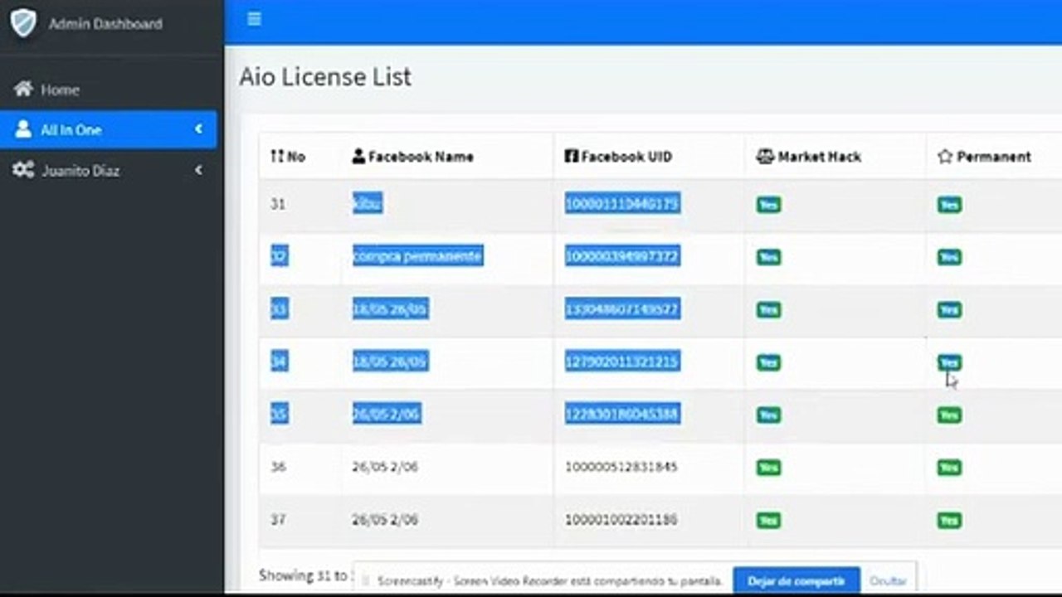Click the person icon in the Facebook Name header
This screenshot has width=1062, height=597.
point(358,156)
